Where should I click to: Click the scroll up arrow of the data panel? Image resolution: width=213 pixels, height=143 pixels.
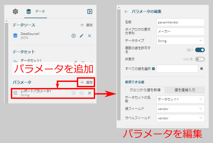click(x=6, y=21)
